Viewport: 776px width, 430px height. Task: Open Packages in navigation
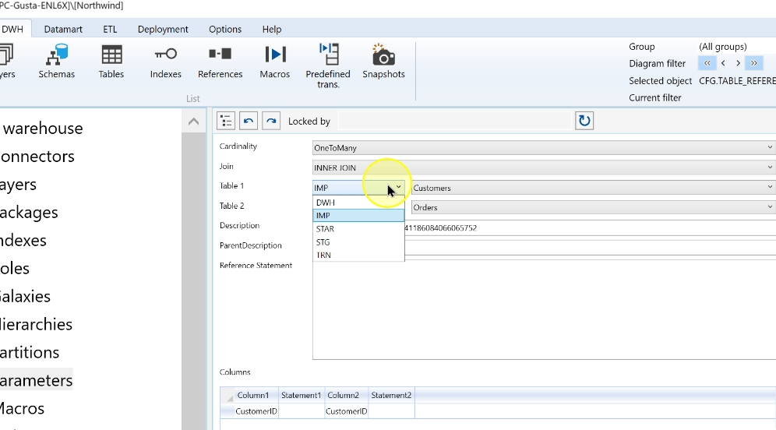[29, 213]
